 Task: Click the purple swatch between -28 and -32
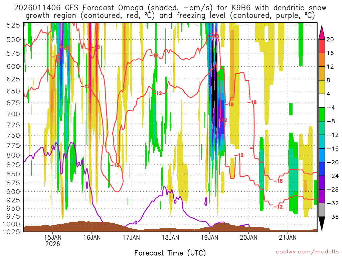[x=322, y=196]
